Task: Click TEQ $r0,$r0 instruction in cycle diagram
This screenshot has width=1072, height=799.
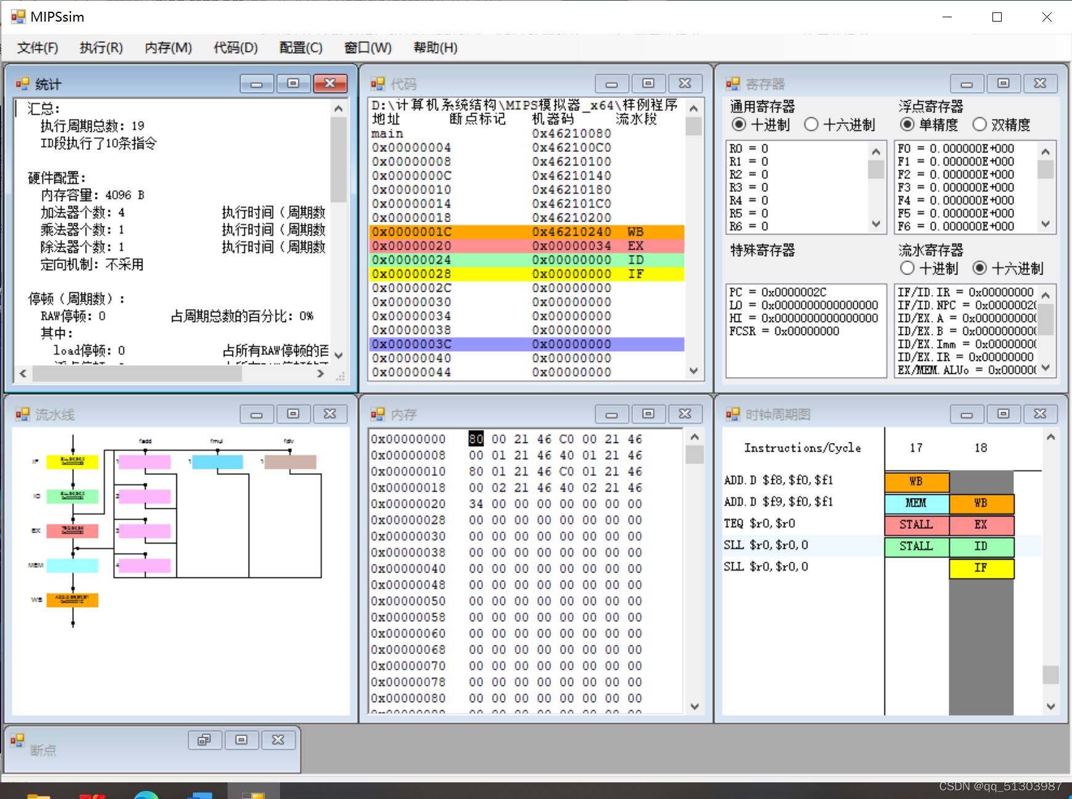Action: coord(759,524)
